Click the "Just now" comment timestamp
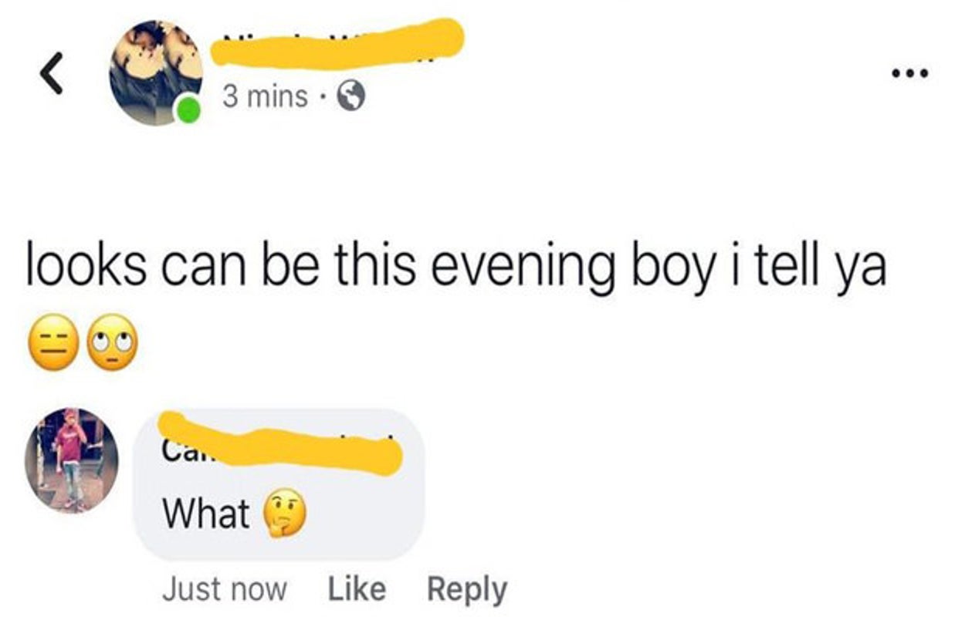Screen dimensions: 965x640 [224, 590]
